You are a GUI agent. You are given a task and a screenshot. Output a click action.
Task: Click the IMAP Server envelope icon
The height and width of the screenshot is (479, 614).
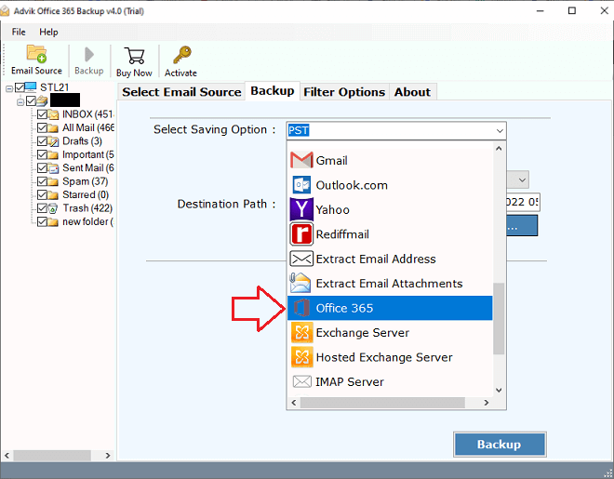tap(302, 381)
